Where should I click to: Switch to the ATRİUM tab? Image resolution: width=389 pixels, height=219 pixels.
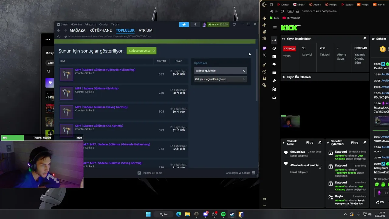[146, 30]
